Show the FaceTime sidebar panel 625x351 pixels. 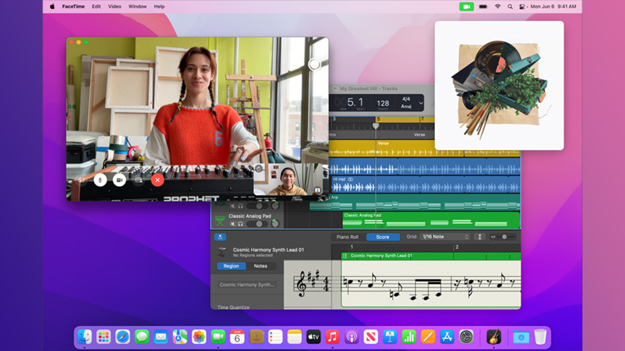81,180
